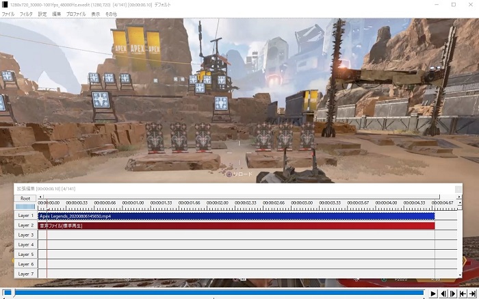The height and width of the screenshot is (299, 479).
Task: Open the 編集 menu
Action: tap(57, 14)
